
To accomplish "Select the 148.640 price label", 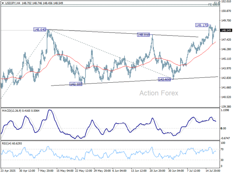I will (x=40, y=29).
